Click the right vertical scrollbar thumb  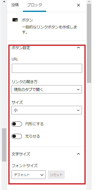(89, 43)
